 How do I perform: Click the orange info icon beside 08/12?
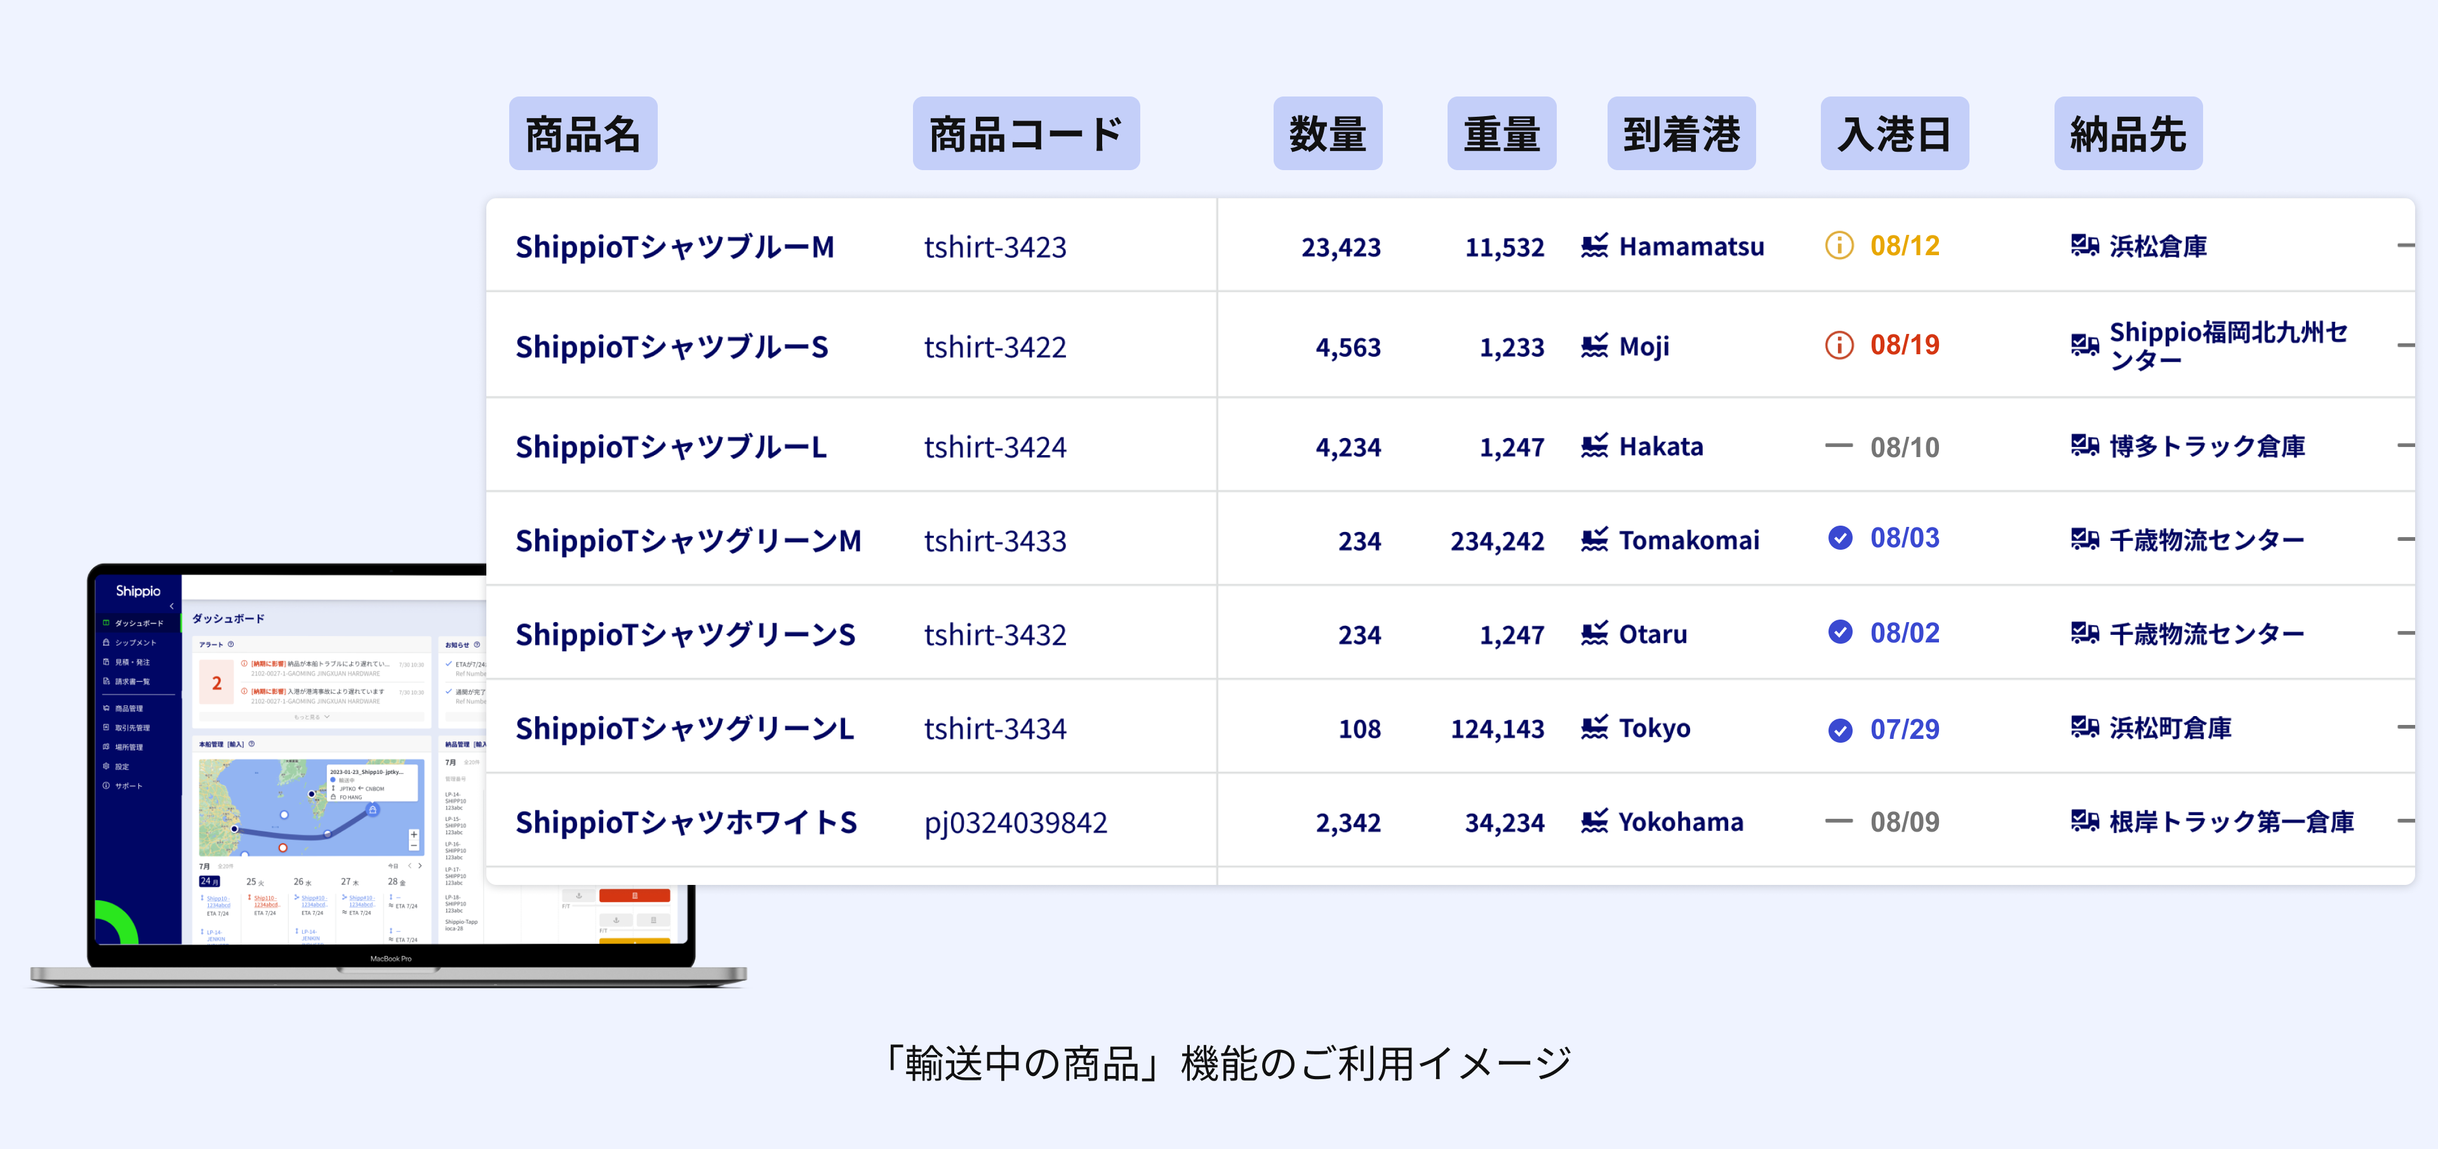click(1838, 246)
